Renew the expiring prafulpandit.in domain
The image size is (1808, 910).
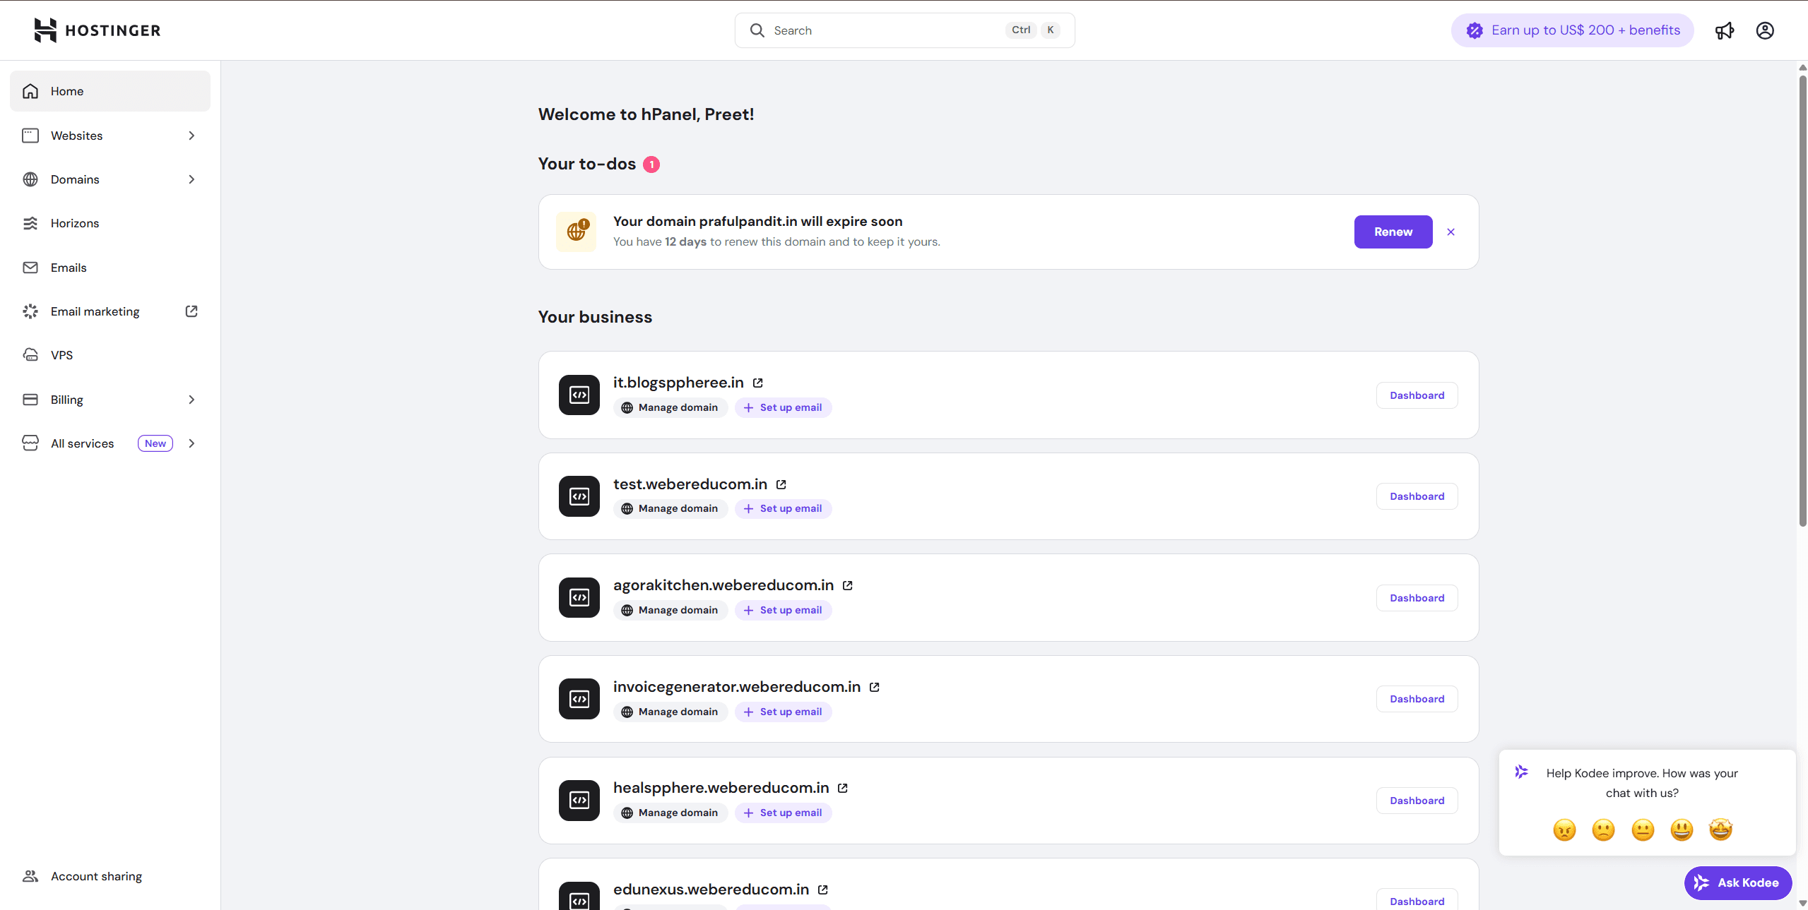[1393, 232]
